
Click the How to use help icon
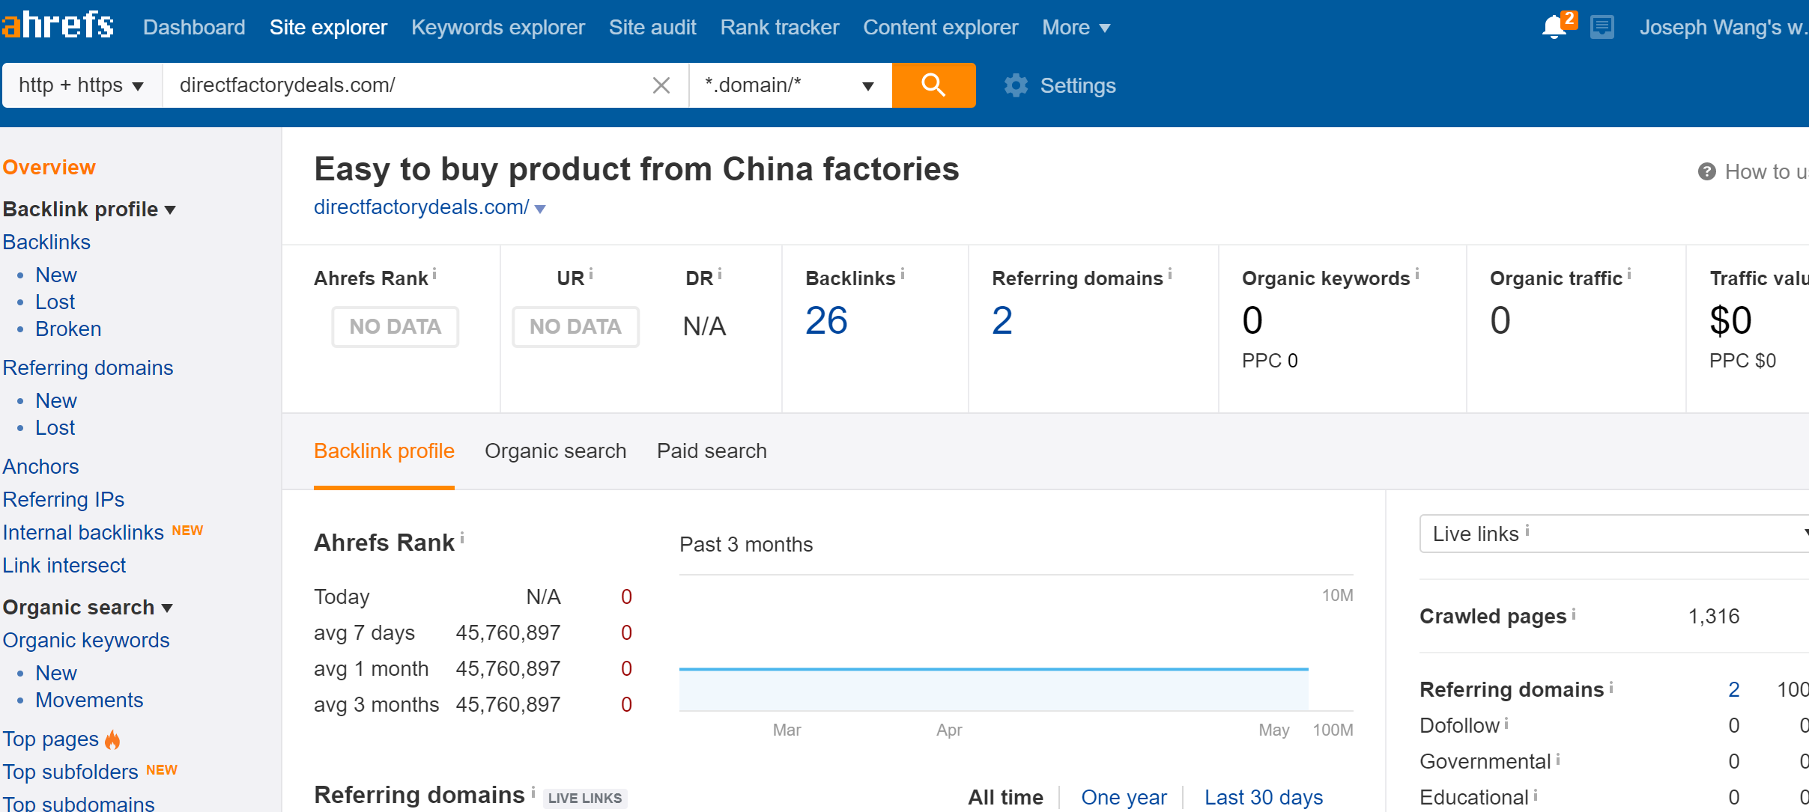tap(1706, 172)
